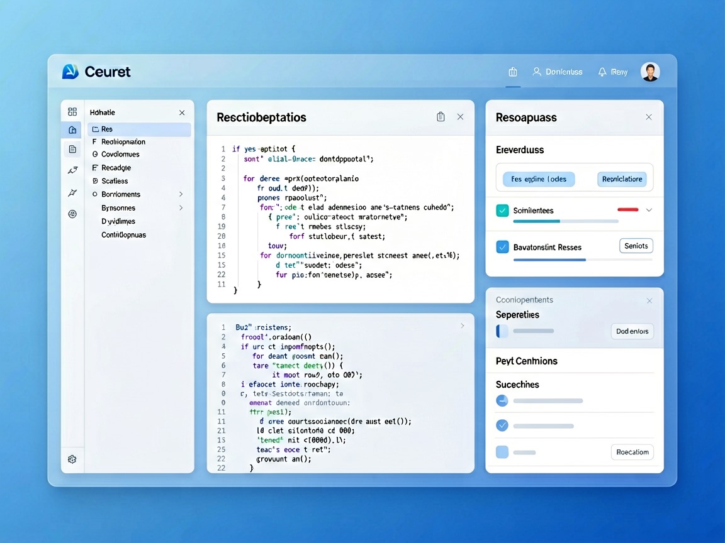Select Bynsonnes tree item
Screen dimensions: 725x543
point(118,208)
